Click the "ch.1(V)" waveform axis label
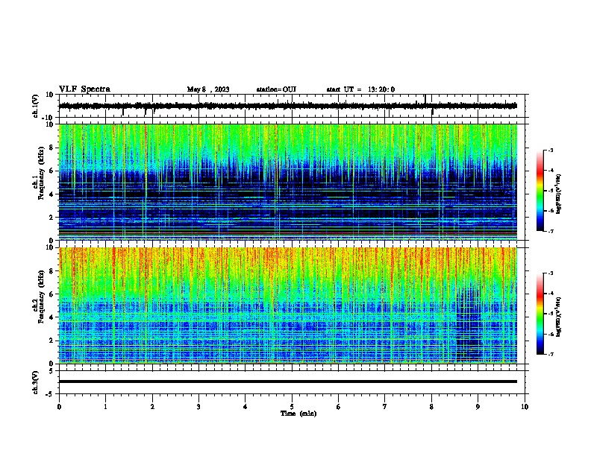This screenshot has width=591, height=456. pyautogui.click(x=36, y=106)
